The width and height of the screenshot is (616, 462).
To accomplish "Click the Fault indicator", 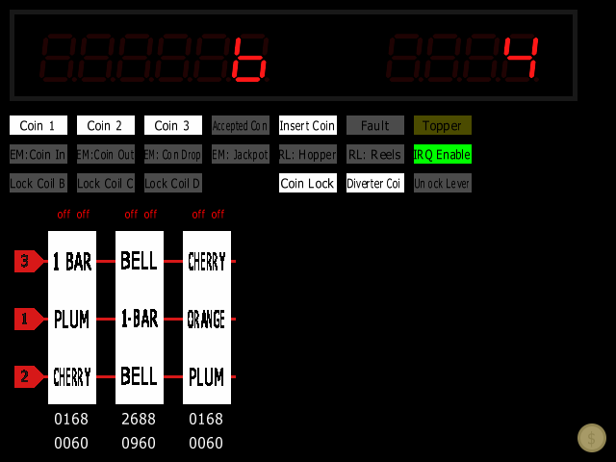I will [x=375, y=125].
